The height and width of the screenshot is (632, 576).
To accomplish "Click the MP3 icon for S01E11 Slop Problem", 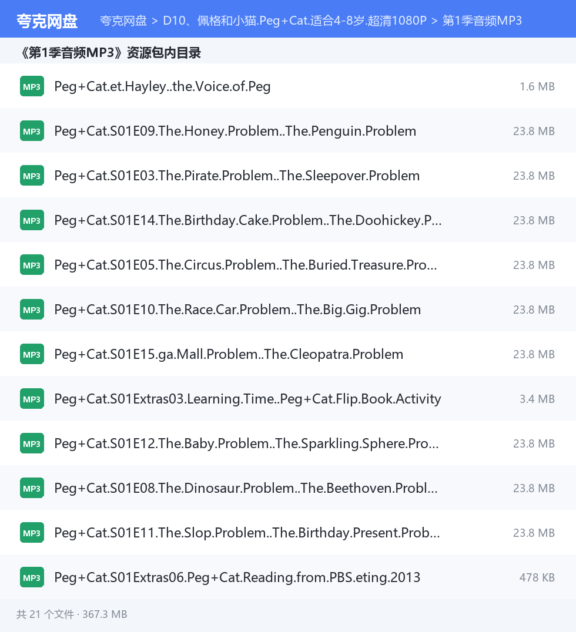I will click(x=32, y=533).
